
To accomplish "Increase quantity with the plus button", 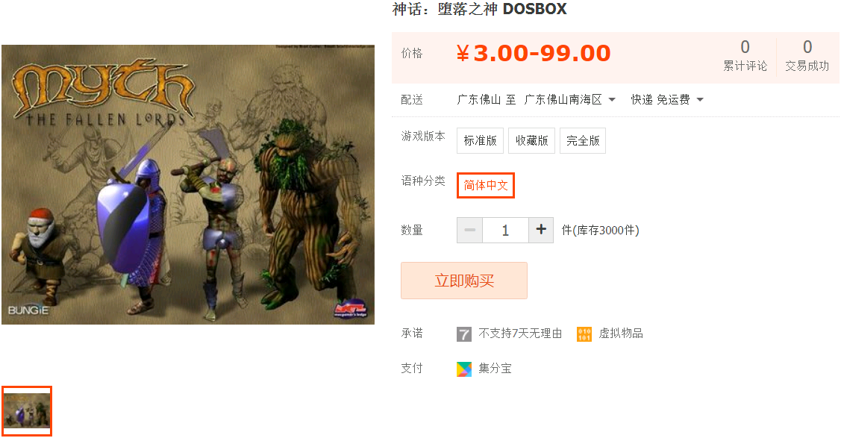I will click(x=541, y=230).
